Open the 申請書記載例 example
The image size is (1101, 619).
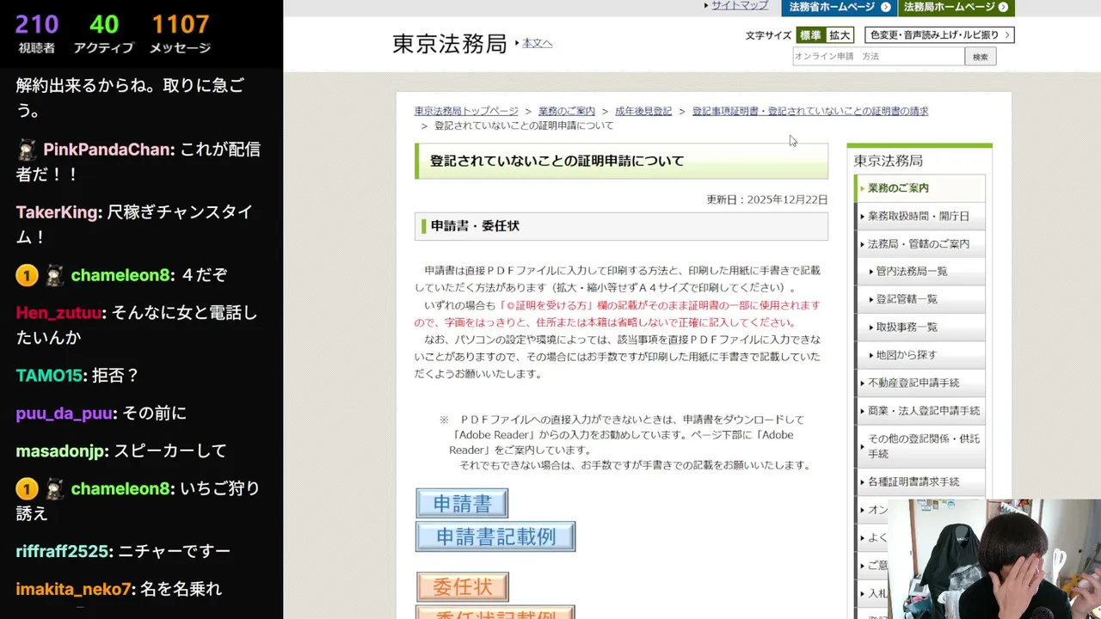click(x=495, y=536)
